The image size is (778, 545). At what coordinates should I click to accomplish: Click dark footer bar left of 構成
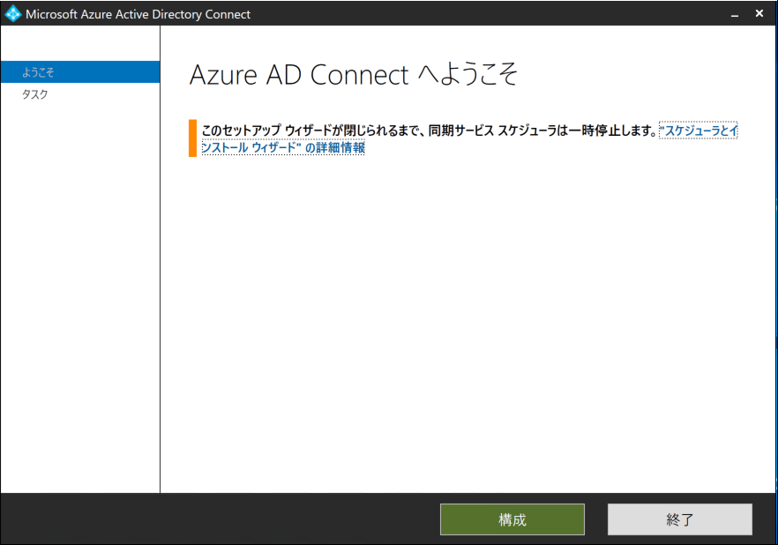221,519
